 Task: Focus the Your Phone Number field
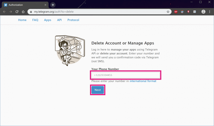pyautogui.click(x=125, y=75)
